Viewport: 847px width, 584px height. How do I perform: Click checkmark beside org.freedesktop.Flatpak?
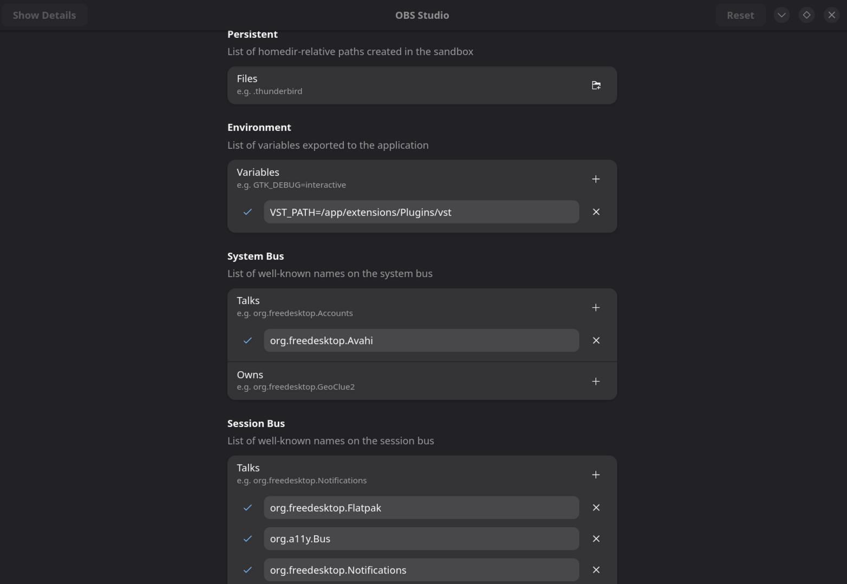coord(247,508)
